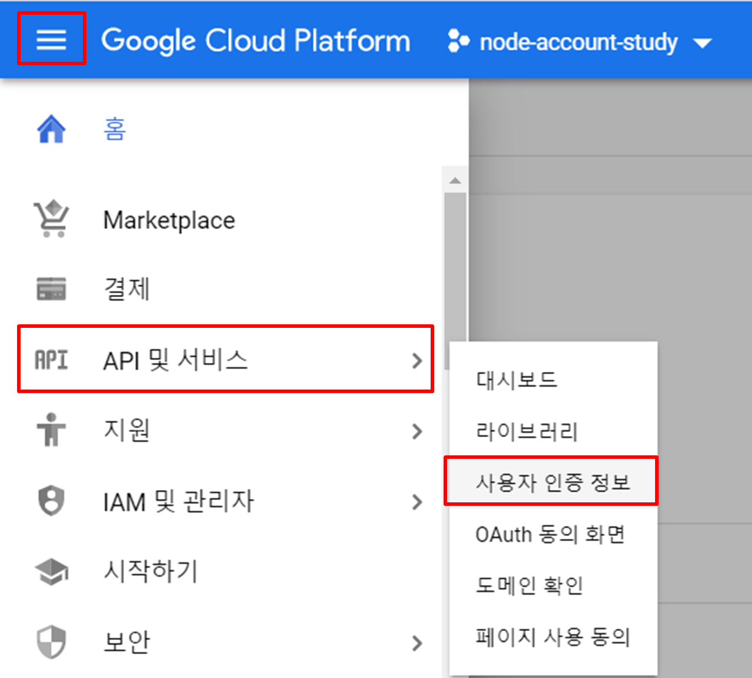This screenshot has width=752, height=678.
Task: Click the project hexagon dots icon
Action: [x=459, y=42]
